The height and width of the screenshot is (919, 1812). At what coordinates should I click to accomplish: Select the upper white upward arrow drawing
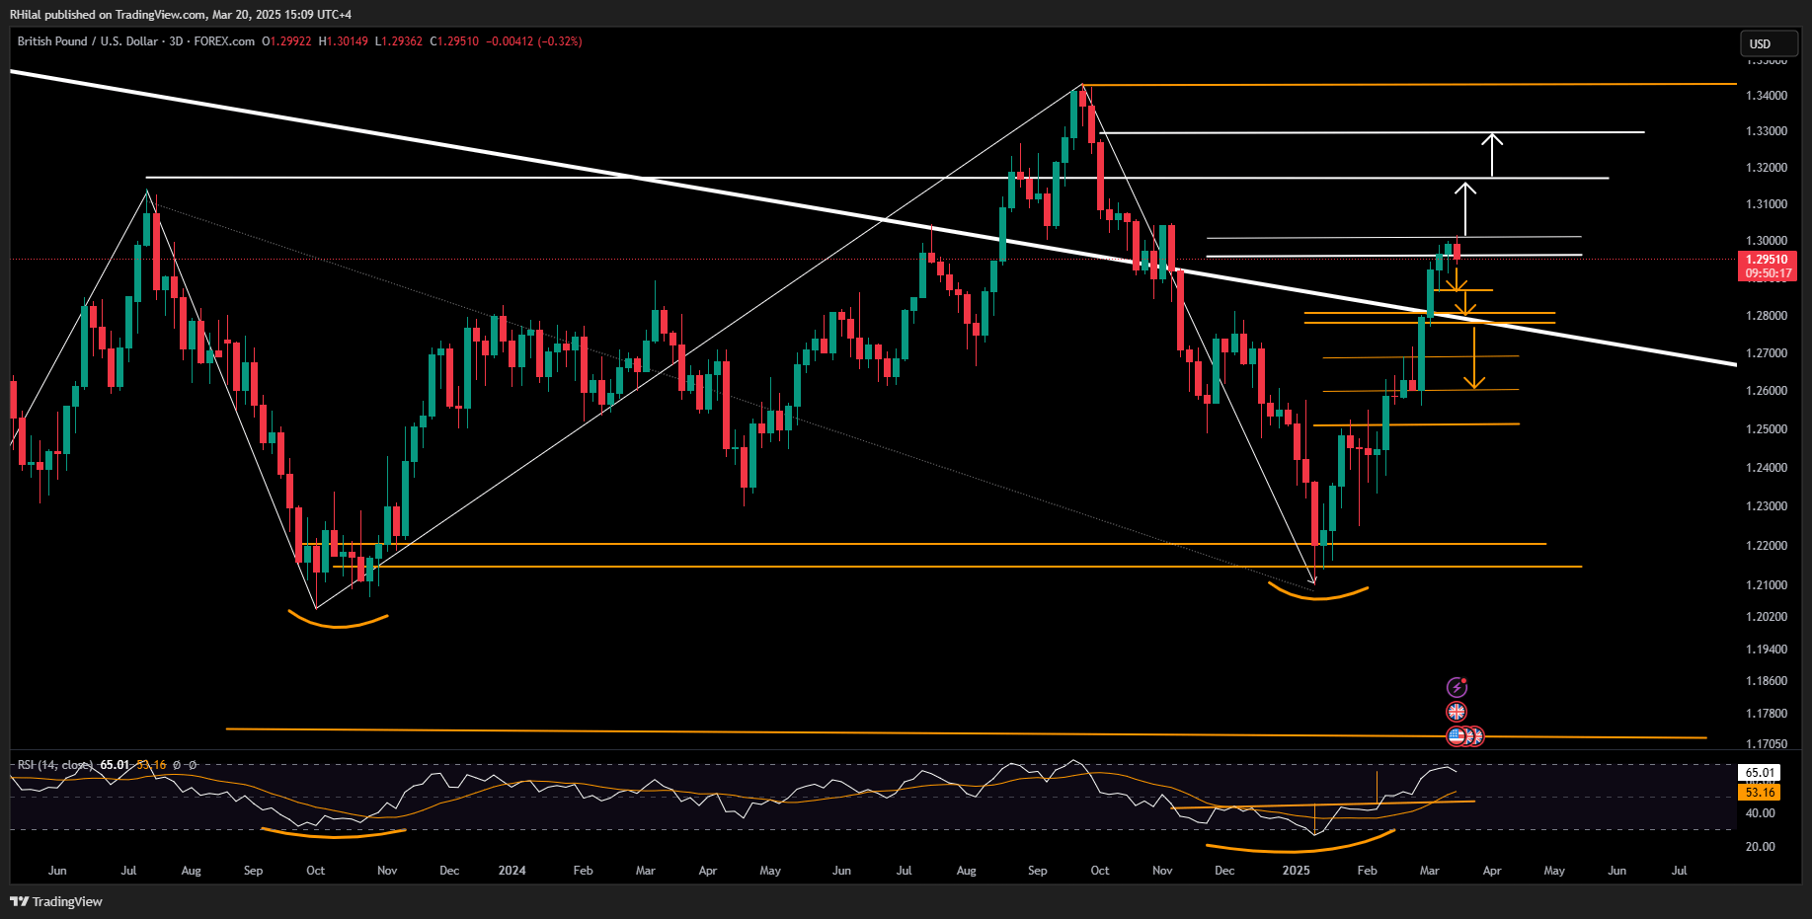point(1492,154)
